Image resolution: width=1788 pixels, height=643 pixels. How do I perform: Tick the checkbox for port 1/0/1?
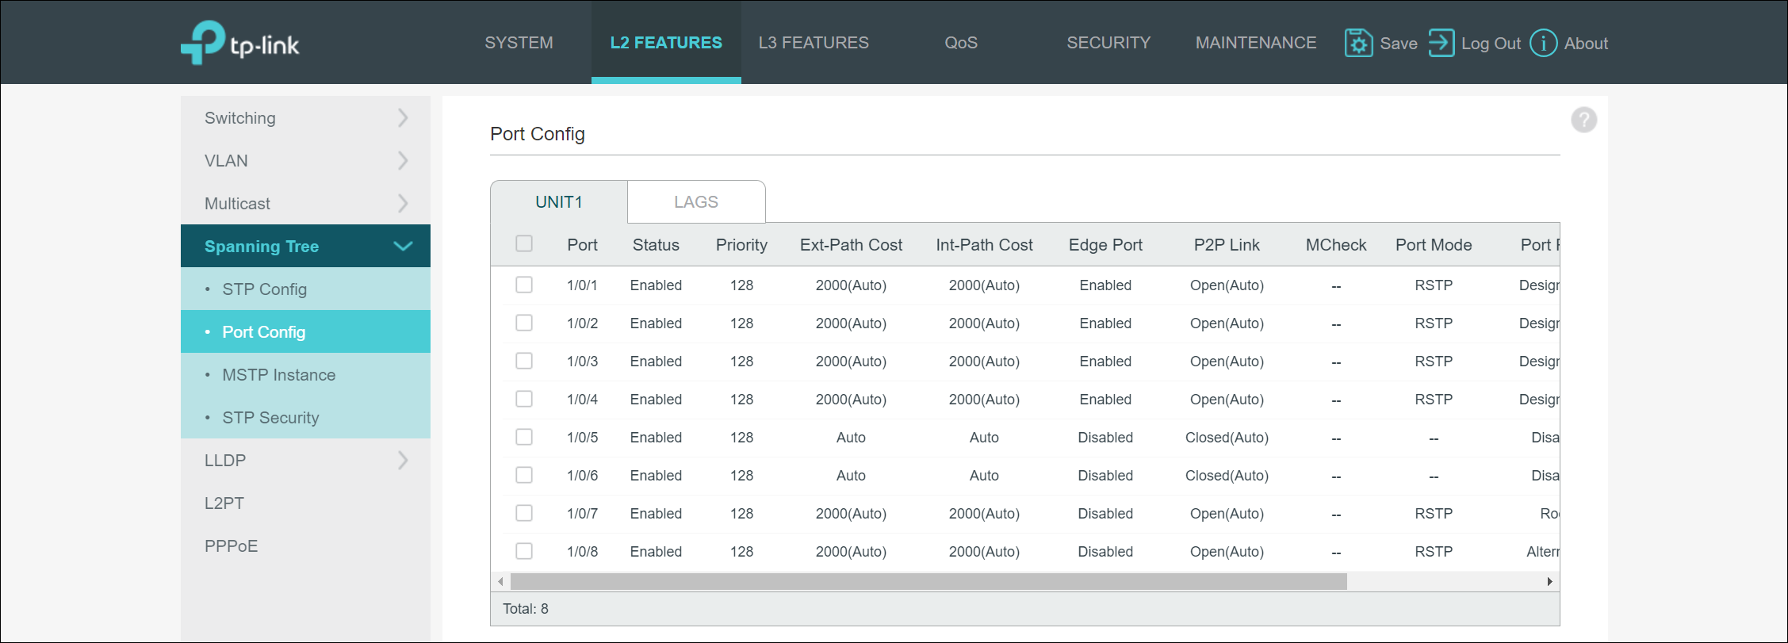524,285
